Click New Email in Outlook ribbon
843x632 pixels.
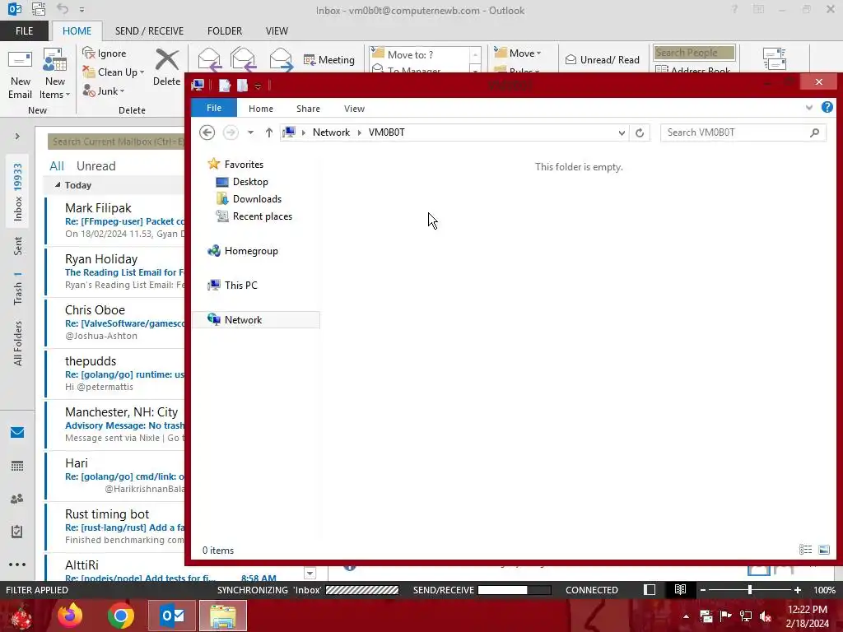20,74
